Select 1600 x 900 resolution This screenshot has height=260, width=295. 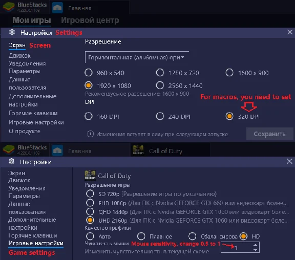pyautogui.click(x=229, y=73)
